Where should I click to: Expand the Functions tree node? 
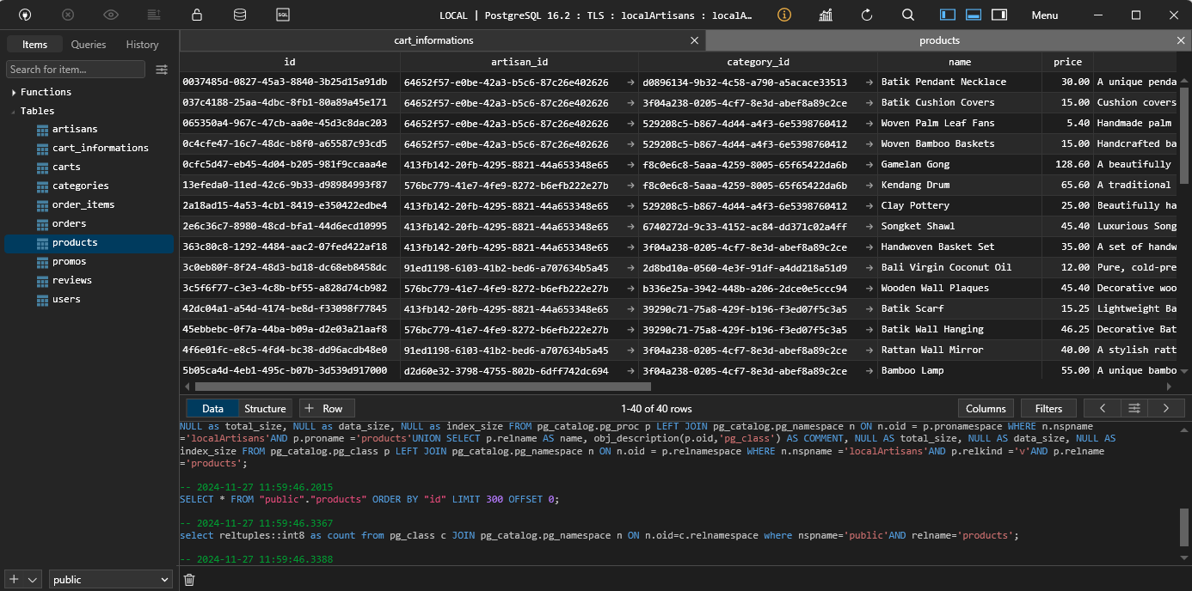click(x=14, y=92)
